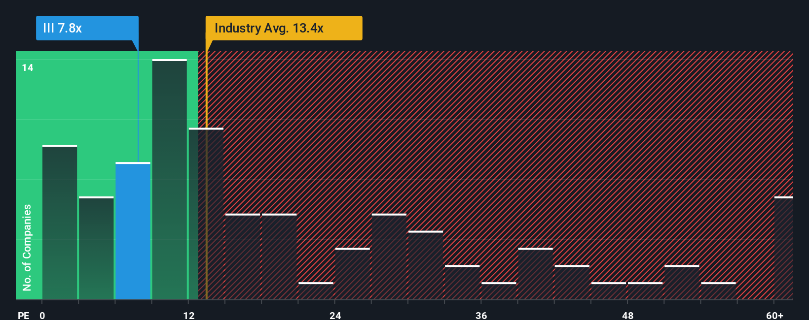Image resolution: width=809 pixels, height=320 pixels.
Task: Click the No. of Companies axis title
Action: click(x=27, y=247)
